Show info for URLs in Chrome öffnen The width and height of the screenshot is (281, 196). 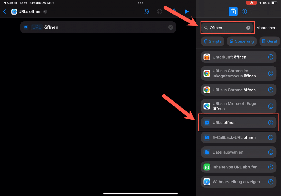click(x=271, y=90)
